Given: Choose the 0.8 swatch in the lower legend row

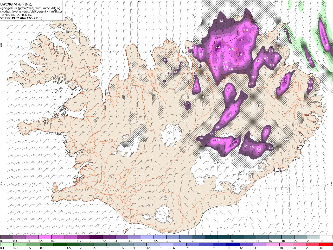Looking at the screenshot, I should (46, 244).
